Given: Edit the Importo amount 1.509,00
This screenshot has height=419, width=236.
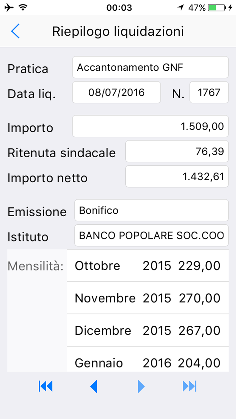Looking at the screenshot, I should (x=150, y=126).
